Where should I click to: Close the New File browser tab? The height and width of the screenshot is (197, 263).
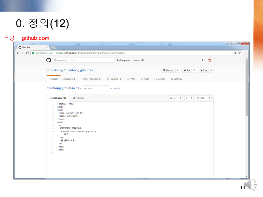47,47
